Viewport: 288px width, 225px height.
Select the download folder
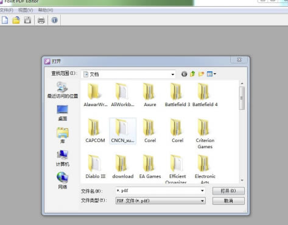tap(122, 166)
